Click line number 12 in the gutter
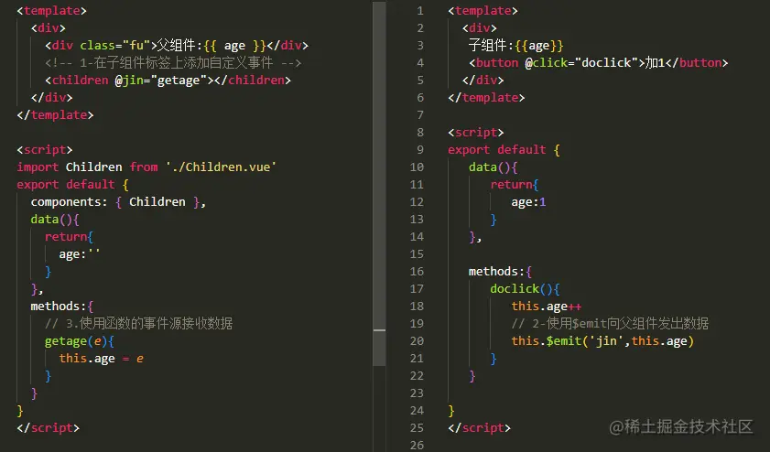770x452 pixels. [417, 202]
